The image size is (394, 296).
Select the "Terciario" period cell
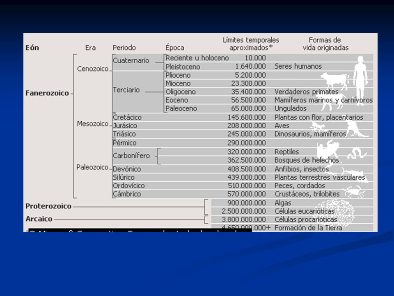click(x=126, y=90)
